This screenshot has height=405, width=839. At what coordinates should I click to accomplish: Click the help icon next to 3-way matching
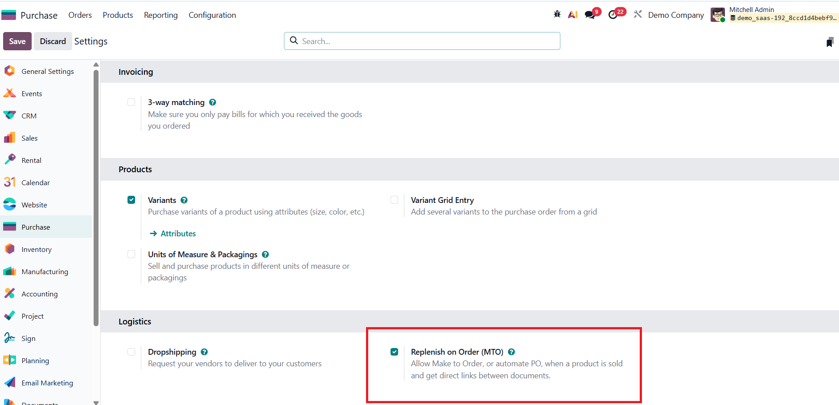(213, 102)
